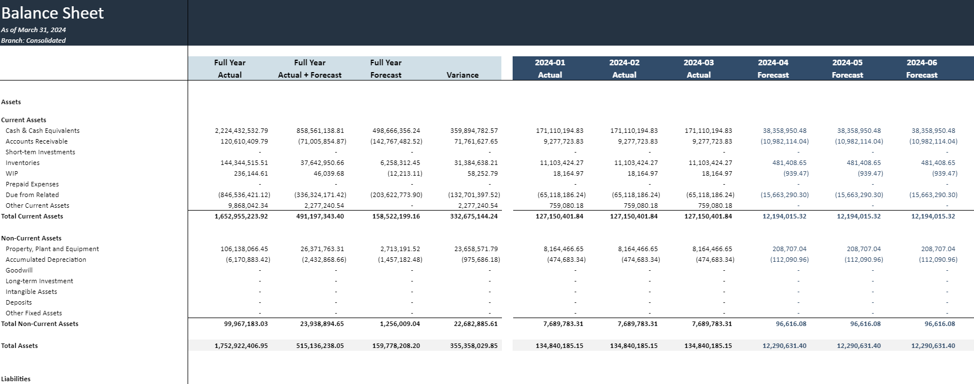Select the Variance column header
Screen dimensions: 974x384
[462, 75]
